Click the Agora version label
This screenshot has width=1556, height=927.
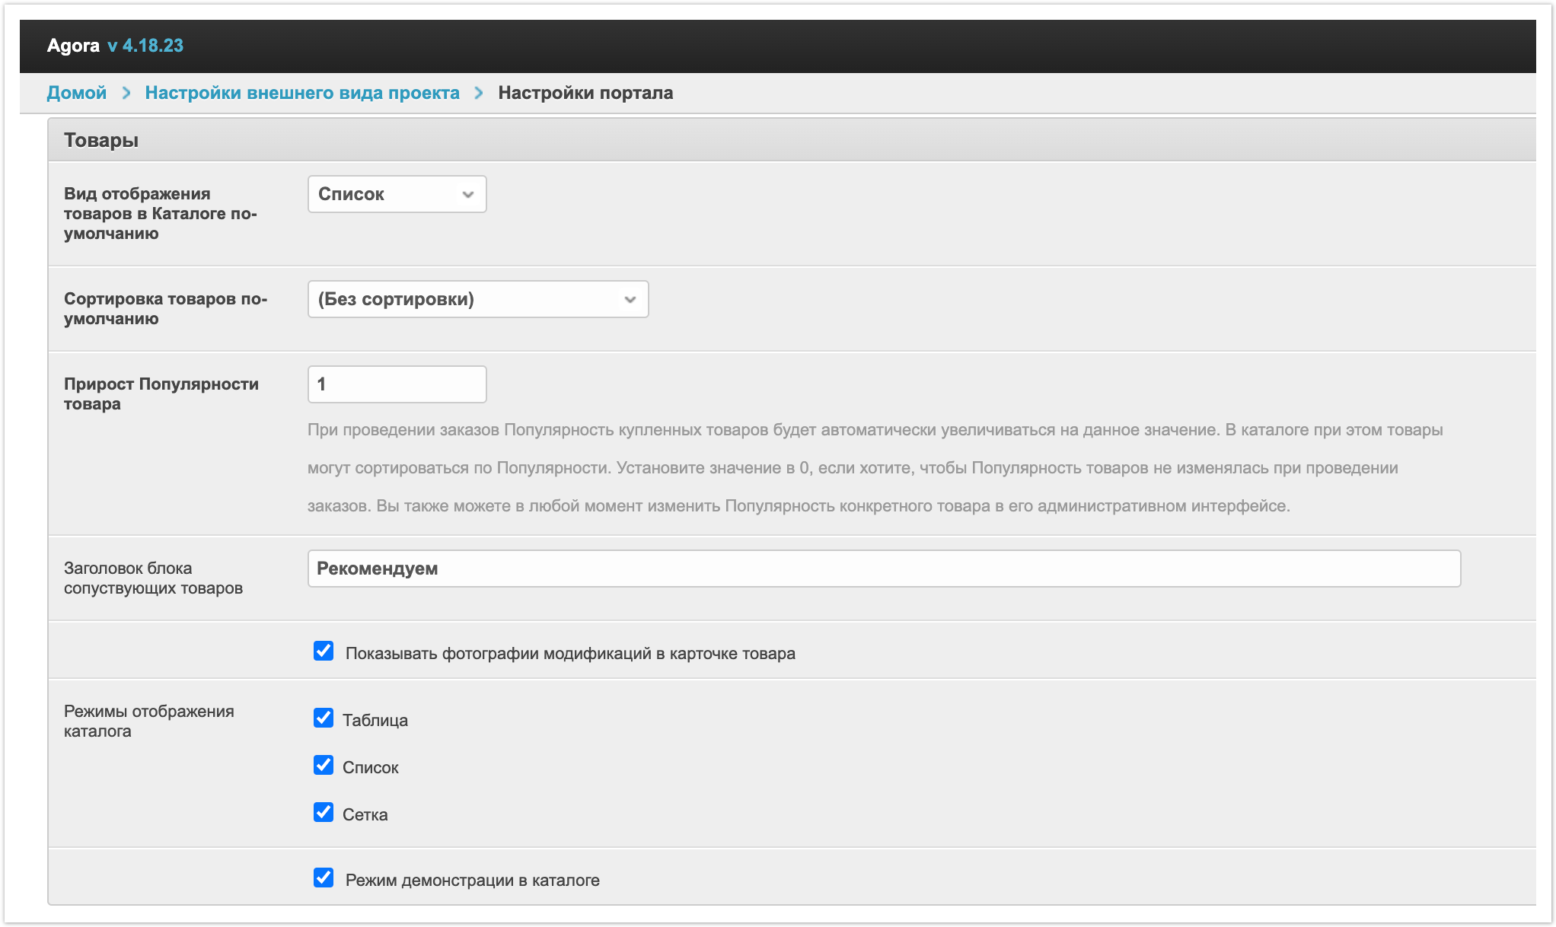click(x=145, y=46)
